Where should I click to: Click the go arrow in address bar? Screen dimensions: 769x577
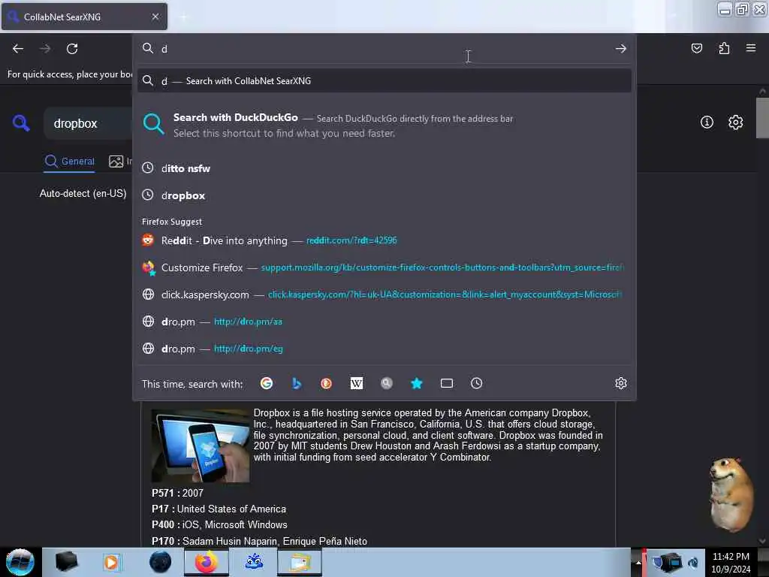pyautogui.click(x=620, y=49)
